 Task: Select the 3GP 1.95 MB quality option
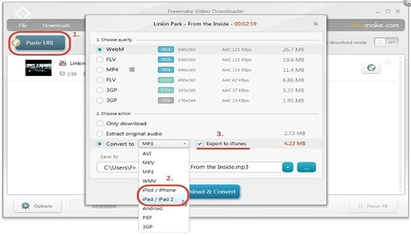pos(100,100)
